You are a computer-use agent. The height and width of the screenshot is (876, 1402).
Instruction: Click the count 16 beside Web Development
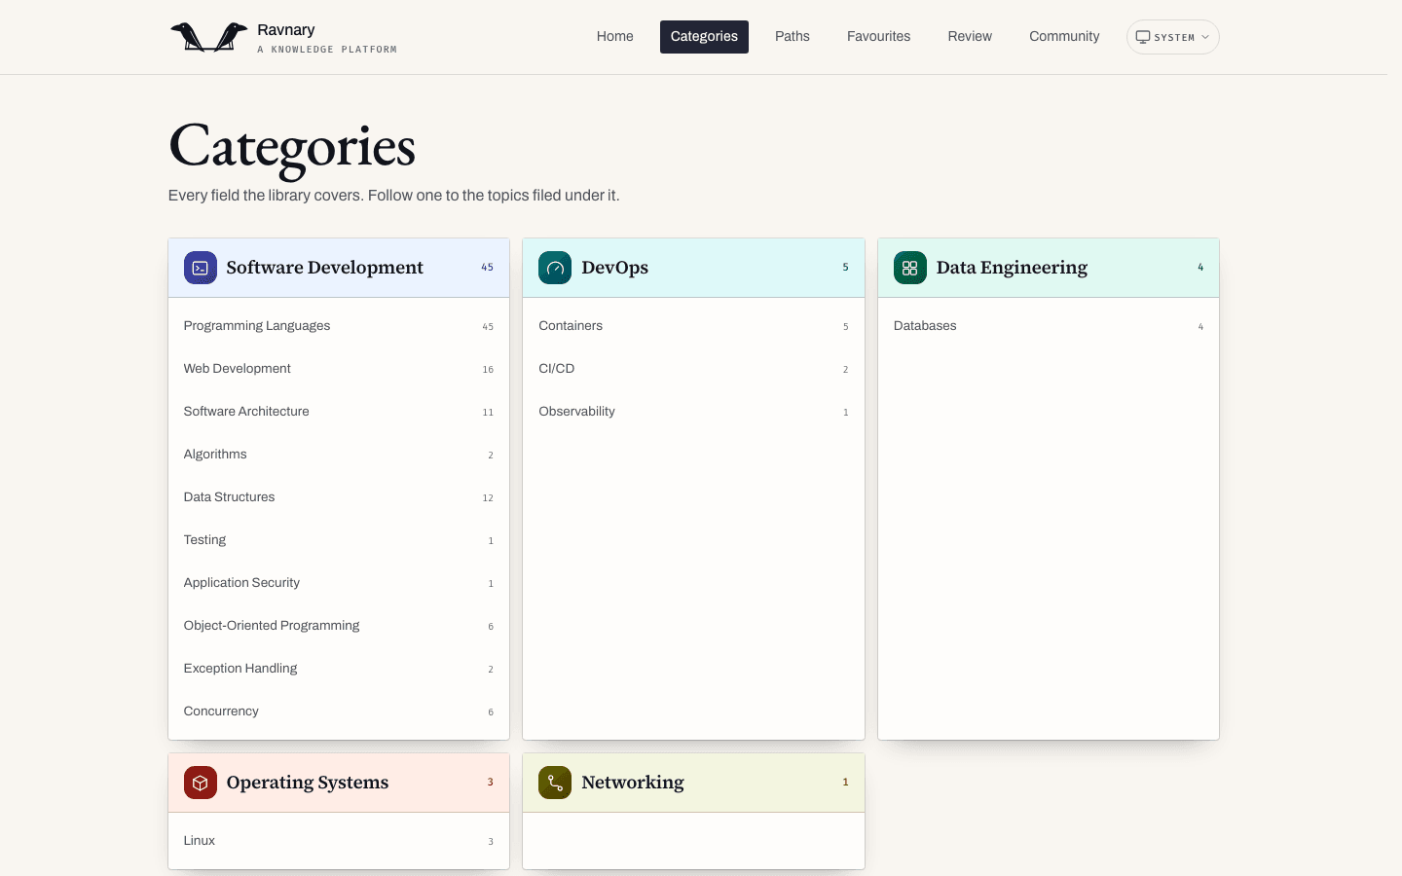[x=488, y=370]
